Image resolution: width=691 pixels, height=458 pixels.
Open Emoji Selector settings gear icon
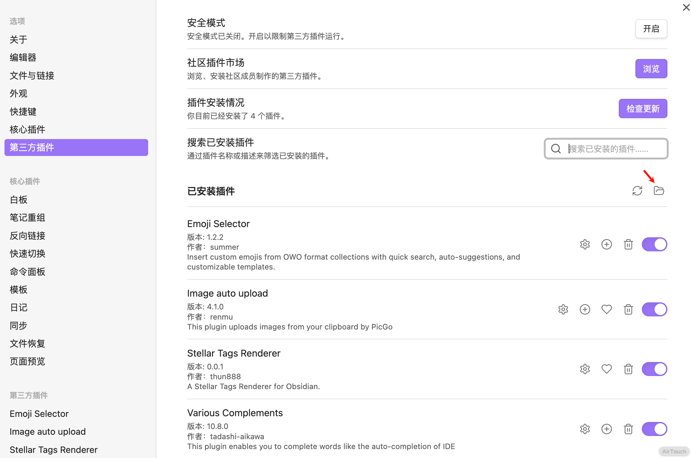point(585,244)
